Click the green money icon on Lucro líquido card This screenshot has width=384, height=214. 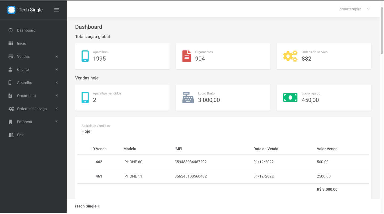(x=290, y=98)
